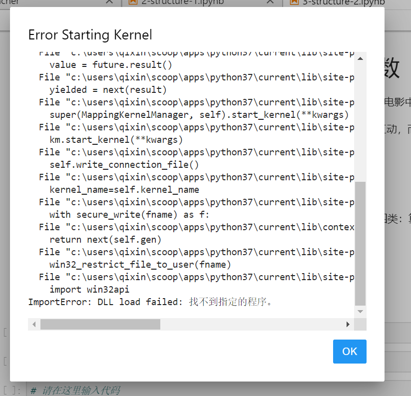Switch to the 3-structure-2.ipynb tab
The height and width of the screenshot is (396, 411).
[x=345, y=3]
